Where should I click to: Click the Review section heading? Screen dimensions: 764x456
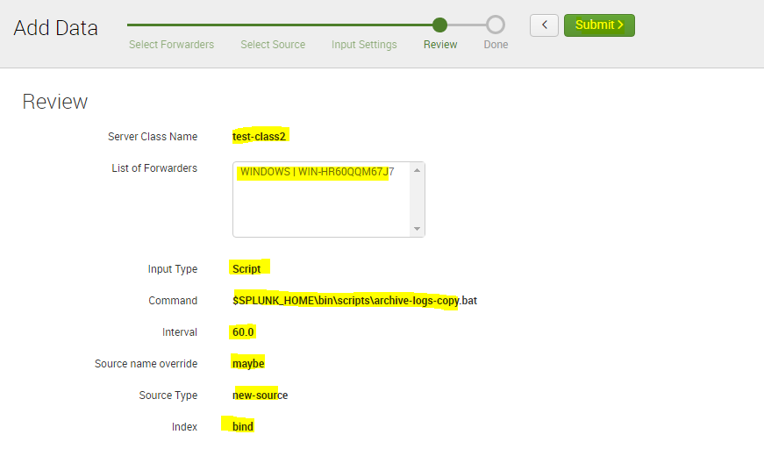pos(55,102)
